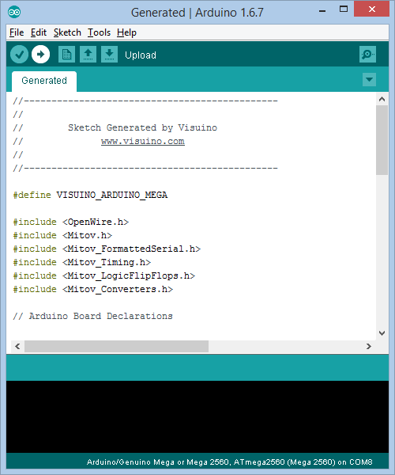Click the Mitov_Converters.h include line

(92, 289)
